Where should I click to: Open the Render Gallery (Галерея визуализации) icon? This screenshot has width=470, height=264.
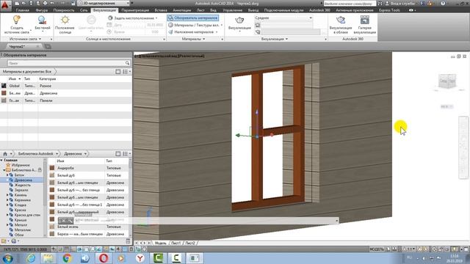(x=364, y=20)
